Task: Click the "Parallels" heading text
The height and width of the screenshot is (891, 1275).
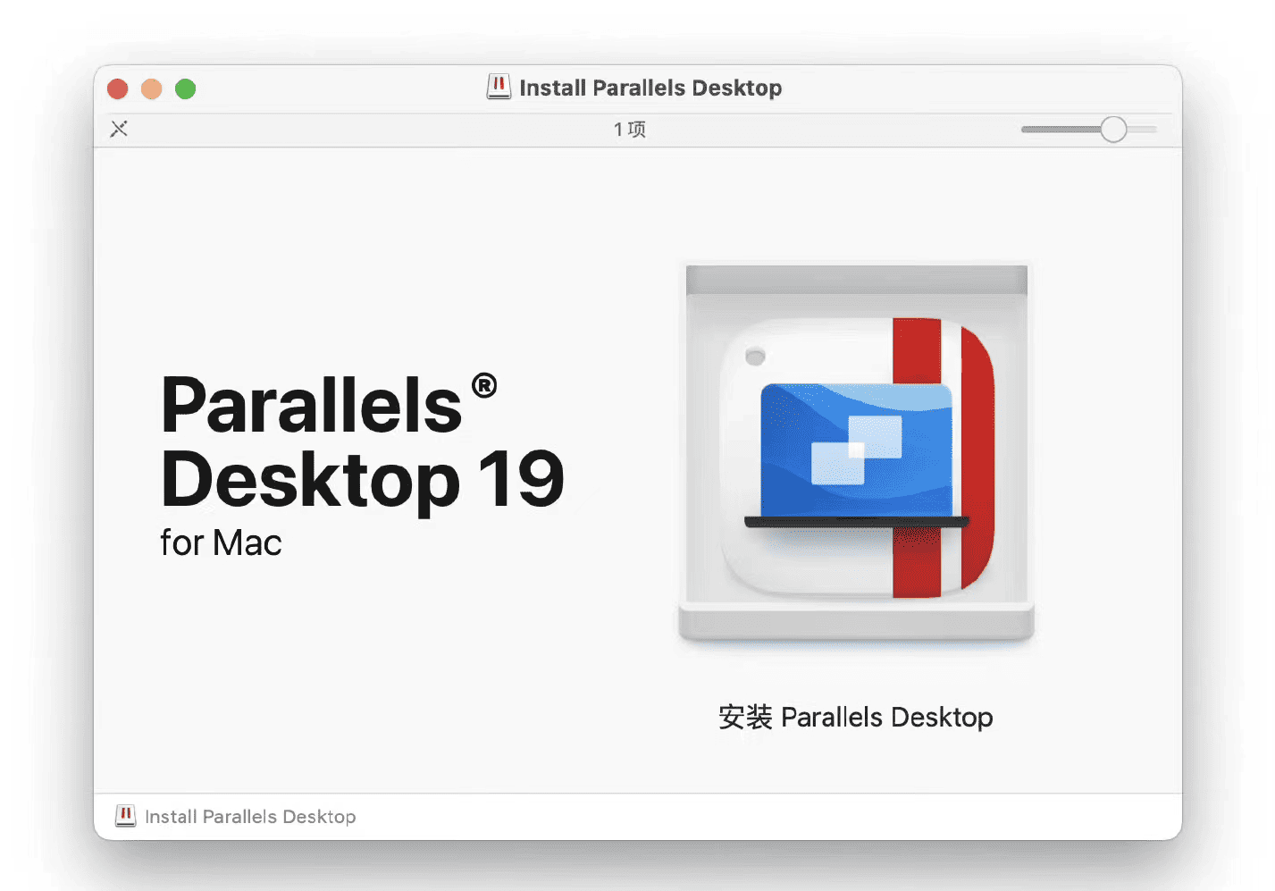Action: tap(311, 406)
